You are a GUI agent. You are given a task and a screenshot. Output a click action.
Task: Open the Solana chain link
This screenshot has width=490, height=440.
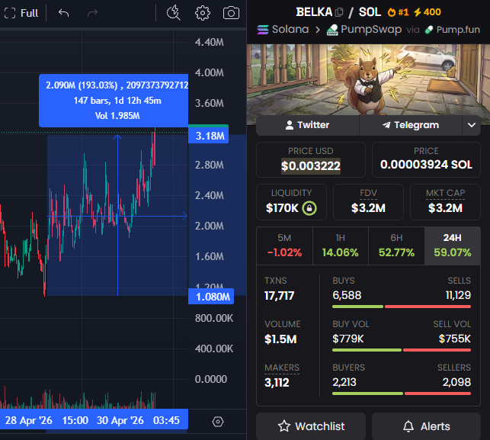tap(283, 30)
